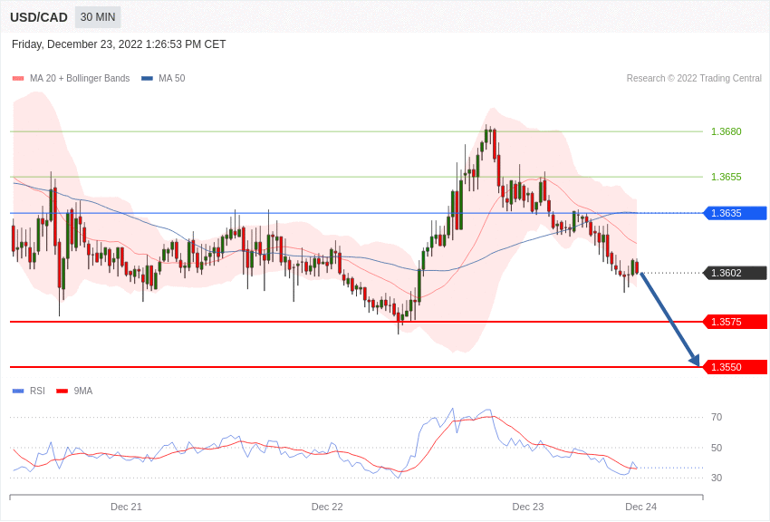Click the Dec 24 date axis label
Screen dimensions: 770x522
[x=640, y=507]
